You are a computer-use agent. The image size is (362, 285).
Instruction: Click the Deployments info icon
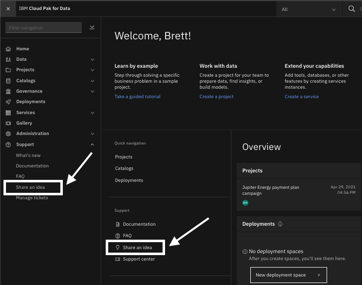pos(280,224)
